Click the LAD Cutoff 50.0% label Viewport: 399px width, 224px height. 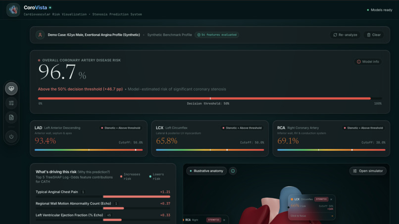pos(131,142)
